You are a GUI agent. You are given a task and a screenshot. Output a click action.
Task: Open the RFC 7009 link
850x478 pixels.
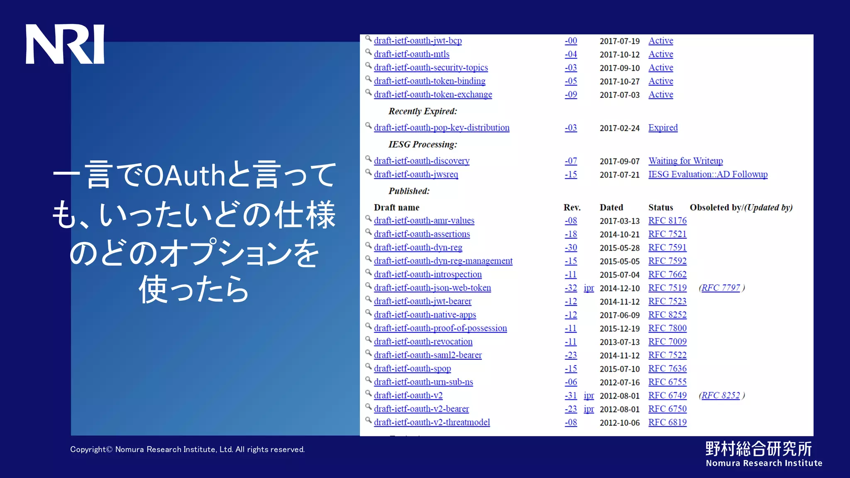[x=667, y=341]
